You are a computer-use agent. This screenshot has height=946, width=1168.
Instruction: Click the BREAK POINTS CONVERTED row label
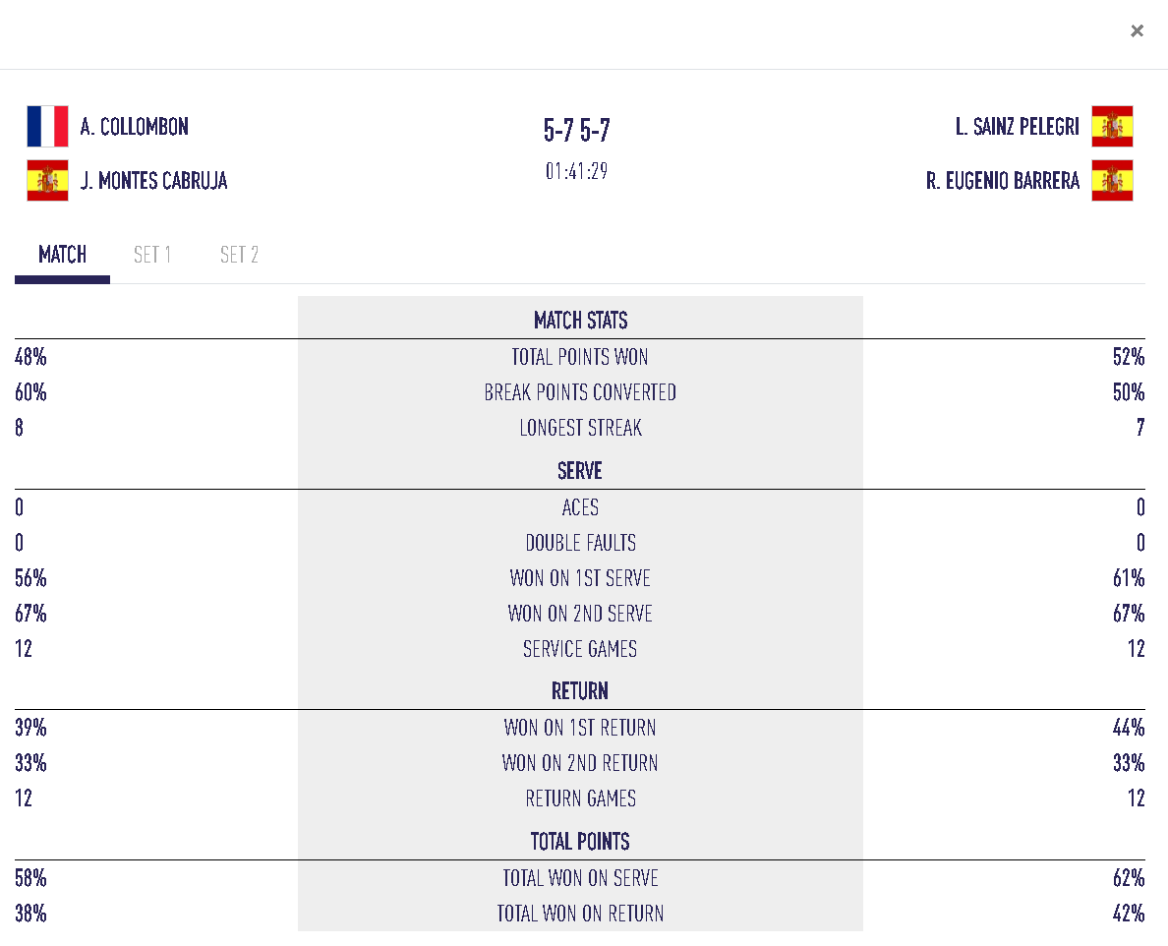(580, 392)
